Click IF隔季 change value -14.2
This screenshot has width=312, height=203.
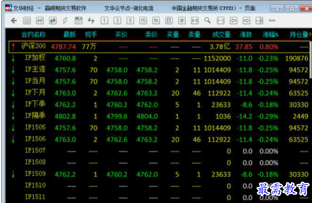tap(244, 116)
